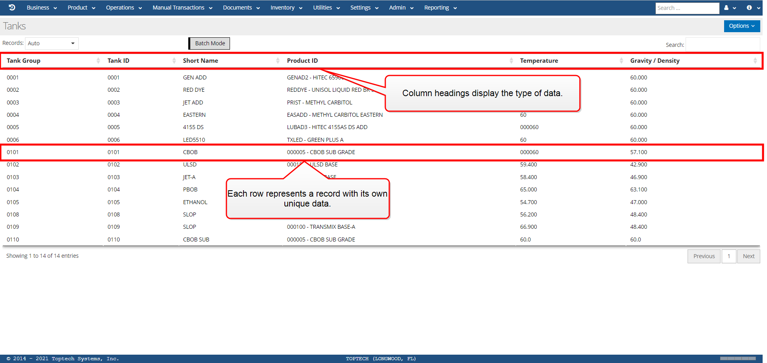Expand the Settings dropdown menu
This screenshot has width=767, height=363.
pos(364,8)
